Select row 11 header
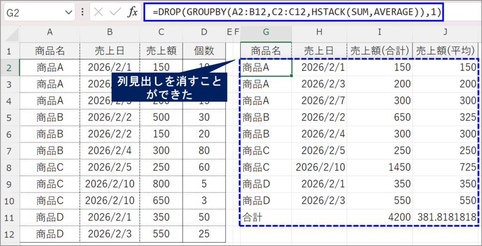Viewport: 482px width, 246px height. click(10, 217)
